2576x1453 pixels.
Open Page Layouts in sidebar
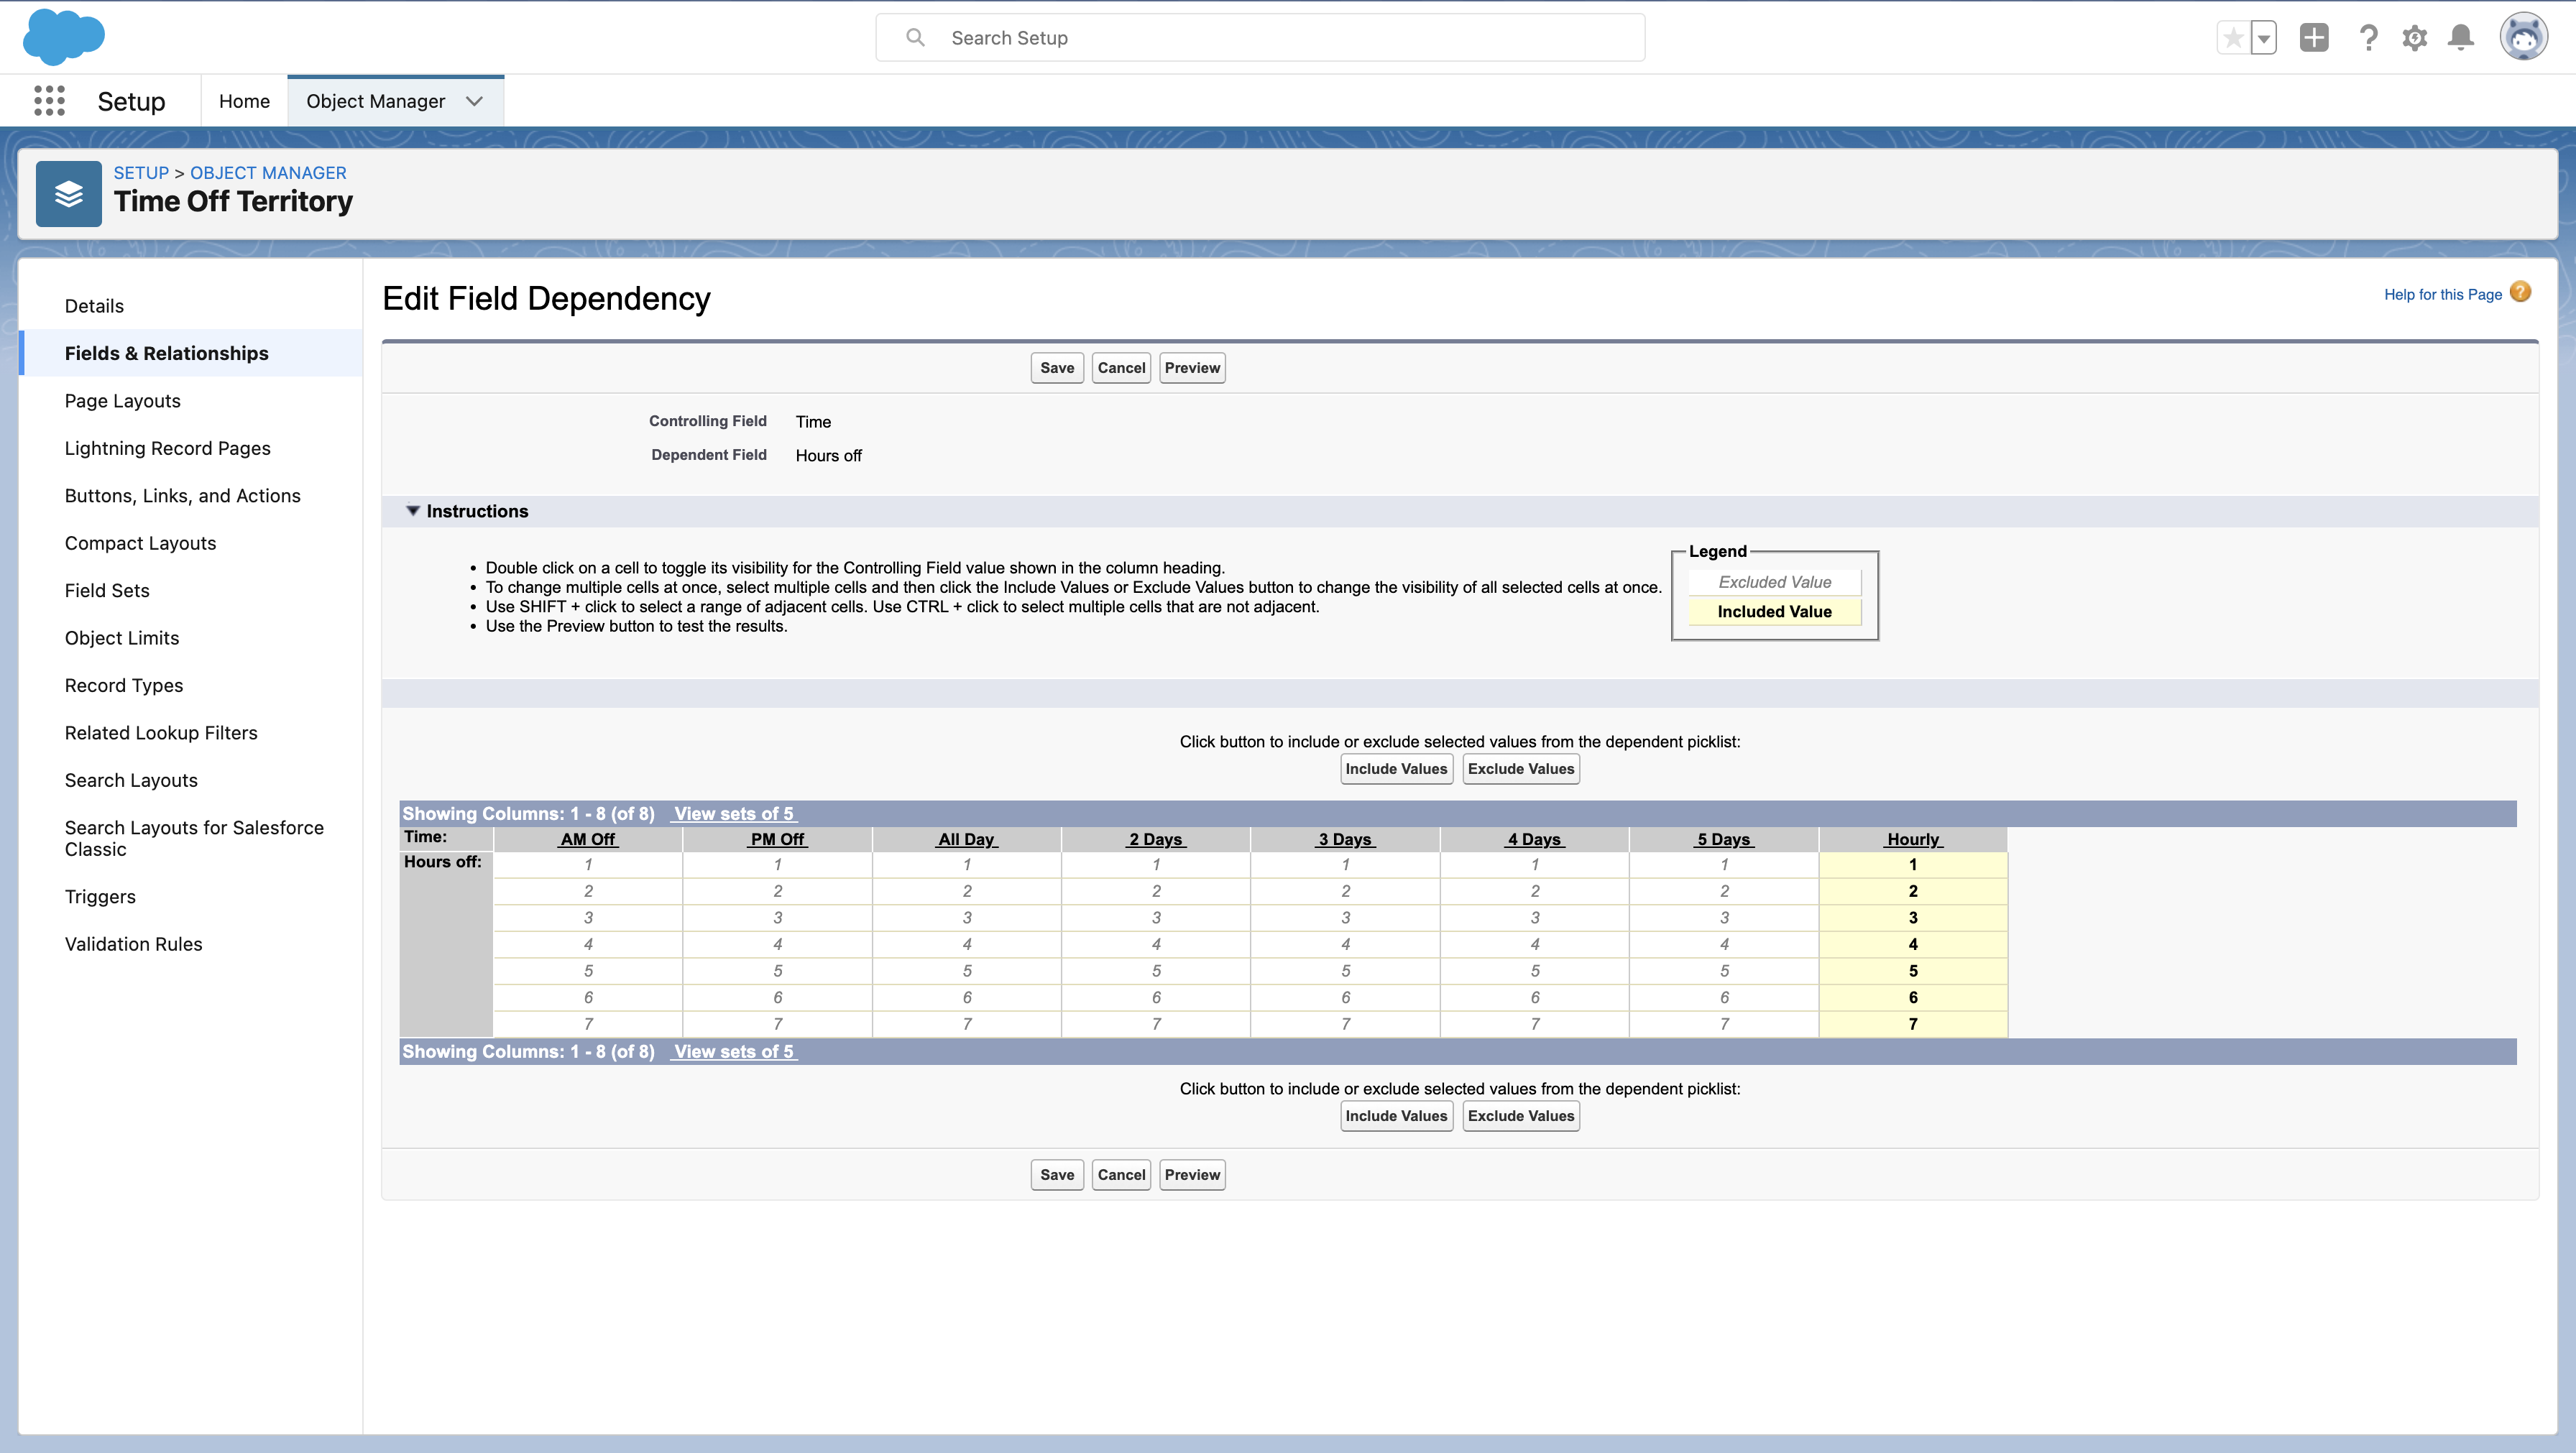[122, 401]
